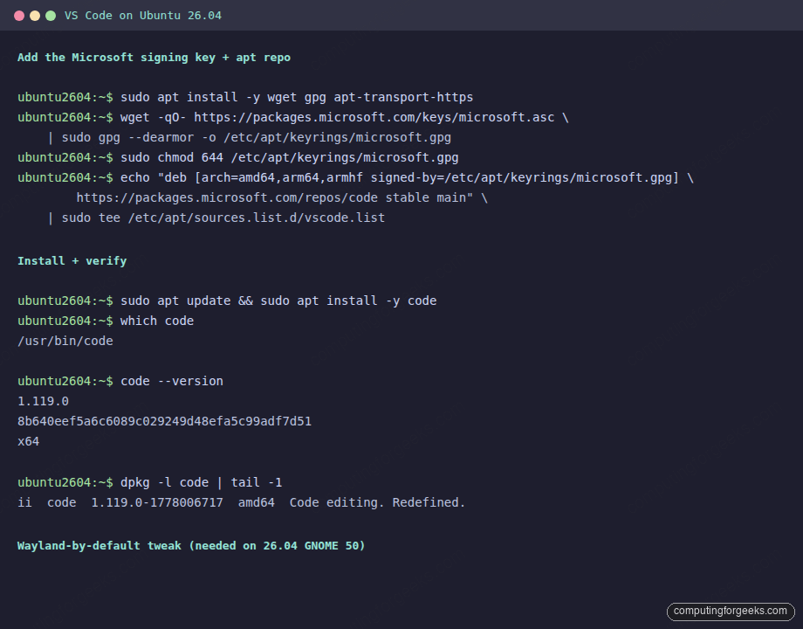
Task: Click the computingforgeeks.com badge
Action: coord(731,611)
